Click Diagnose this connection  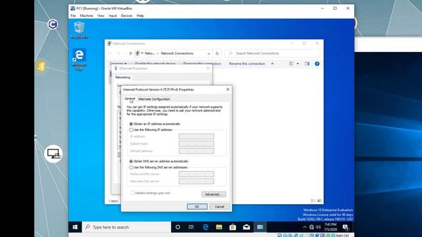coord(202,64)
